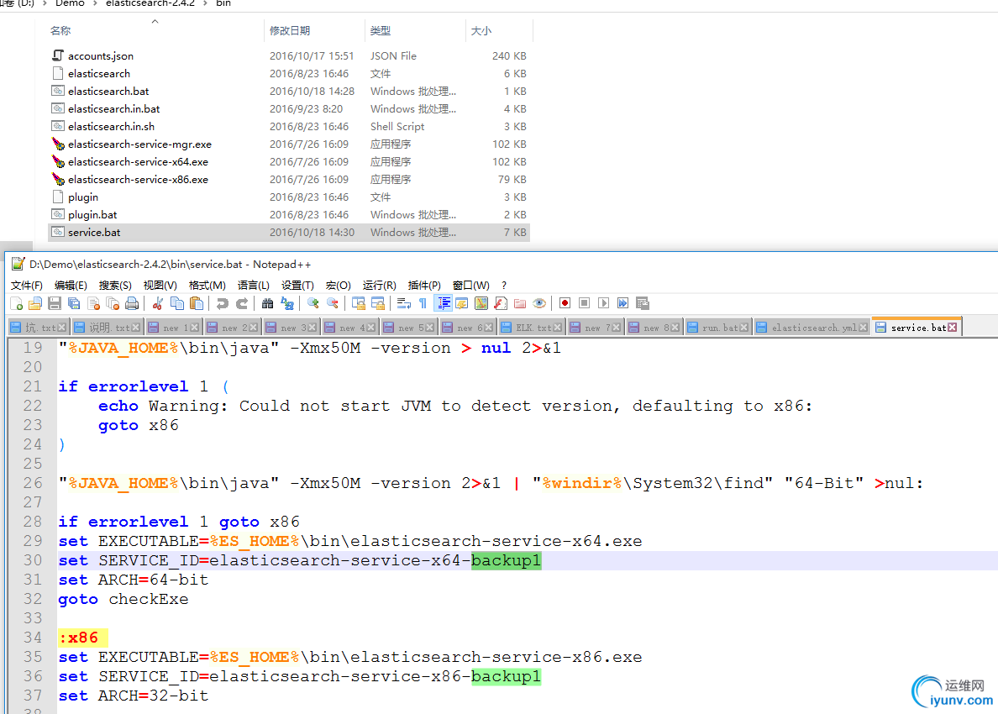This screenshot has height=714, width=998.
Task: Zoom in using the magnifier plus icon
Action: 313,303
